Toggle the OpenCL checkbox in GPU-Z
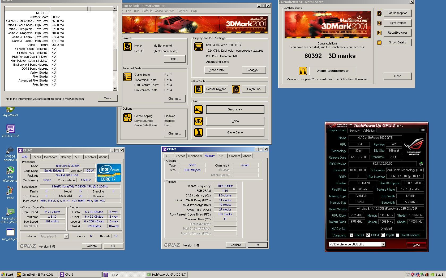 point(351,235)
